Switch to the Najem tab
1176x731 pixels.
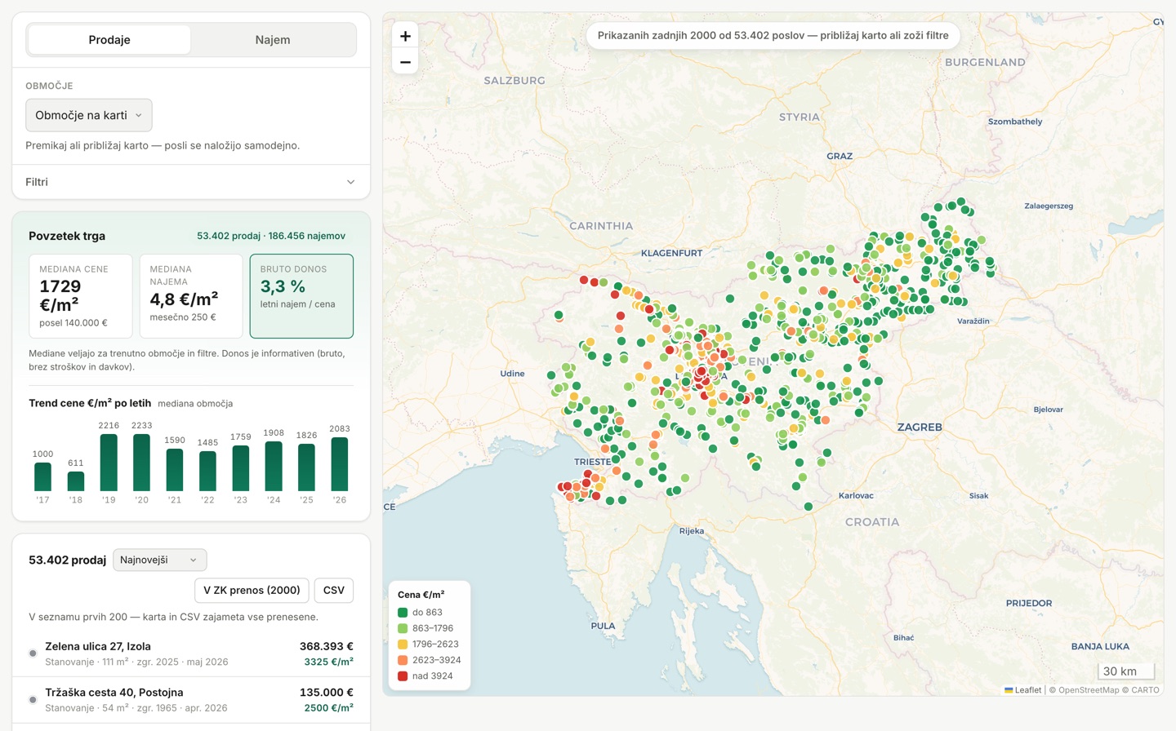coord(273,40)
